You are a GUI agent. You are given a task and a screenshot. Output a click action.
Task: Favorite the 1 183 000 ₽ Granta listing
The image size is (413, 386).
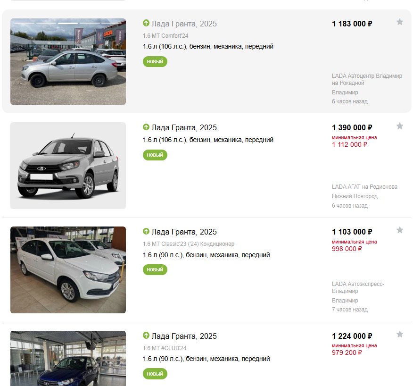point(400,22)
